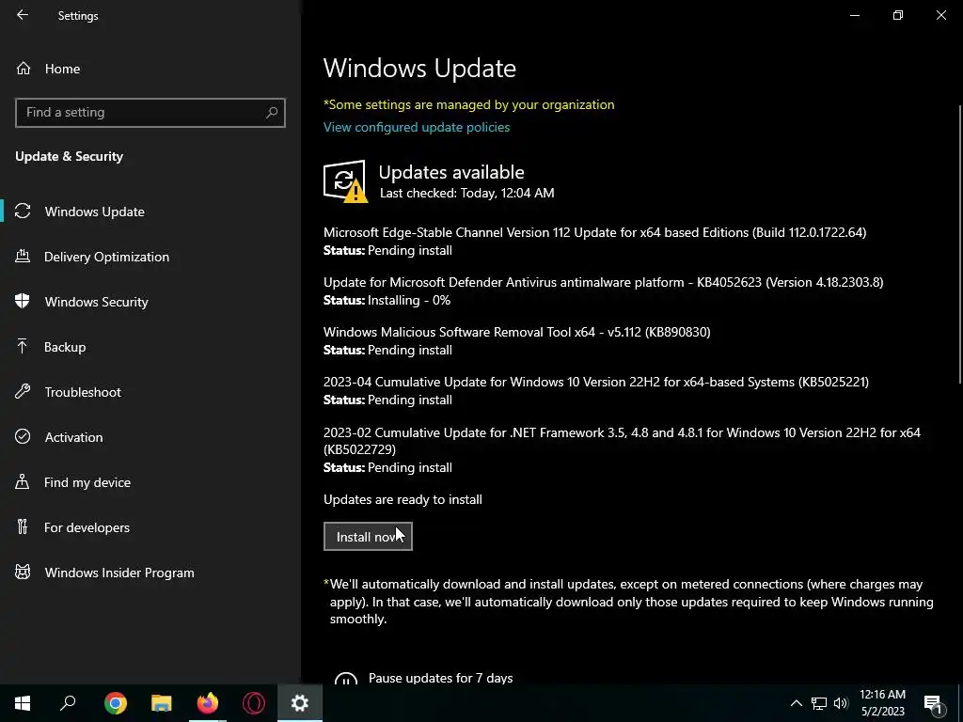Open taskbar search magnifier
The height and width of the screenshot is (722, 963).
point(68,703)
